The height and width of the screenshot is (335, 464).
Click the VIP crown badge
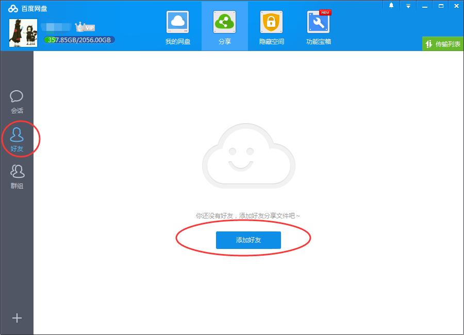(85, 27)
